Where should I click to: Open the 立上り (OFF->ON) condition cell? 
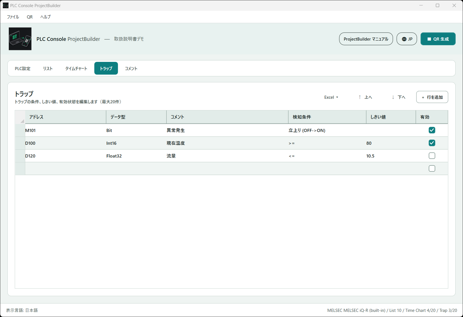(327, 130)
